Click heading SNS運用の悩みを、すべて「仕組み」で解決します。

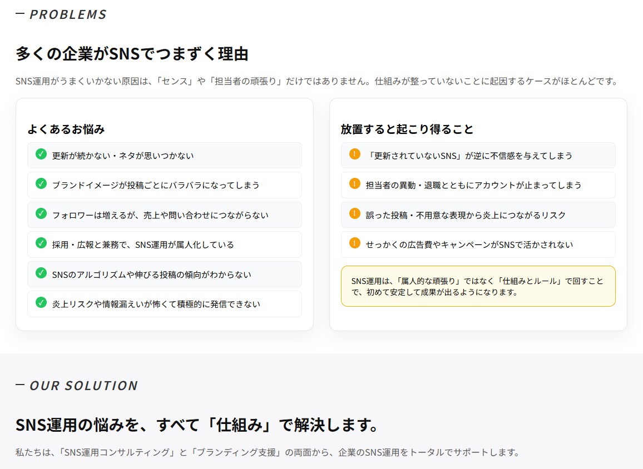point(197,425)
